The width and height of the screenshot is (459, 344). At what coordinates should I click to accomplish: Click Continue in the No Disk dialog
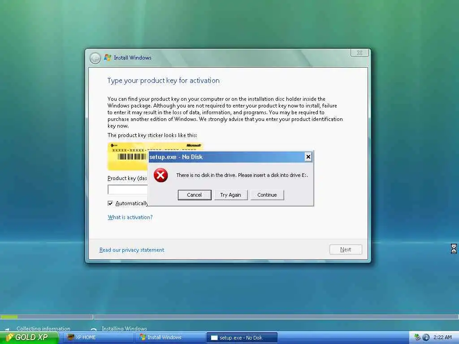tap(267, 195)
